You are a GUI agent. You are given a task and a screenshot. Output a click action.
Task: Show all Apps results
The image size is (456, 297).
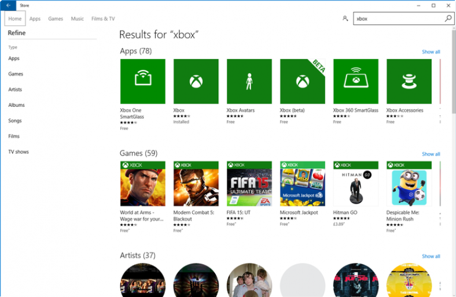coord(431,51)
